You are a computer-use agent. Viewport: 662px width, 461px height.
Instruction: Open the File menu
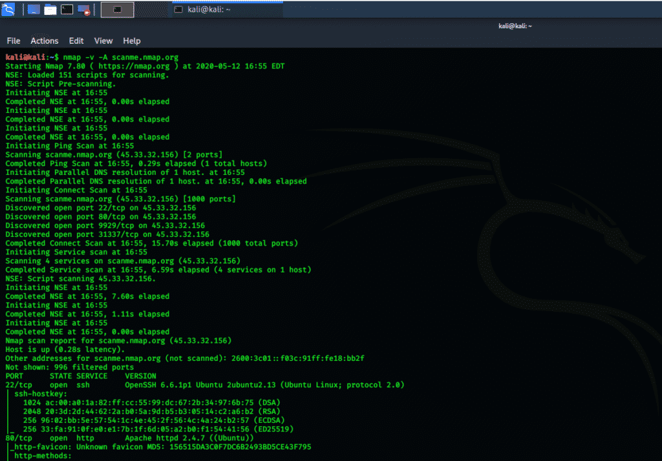[14, 41]
